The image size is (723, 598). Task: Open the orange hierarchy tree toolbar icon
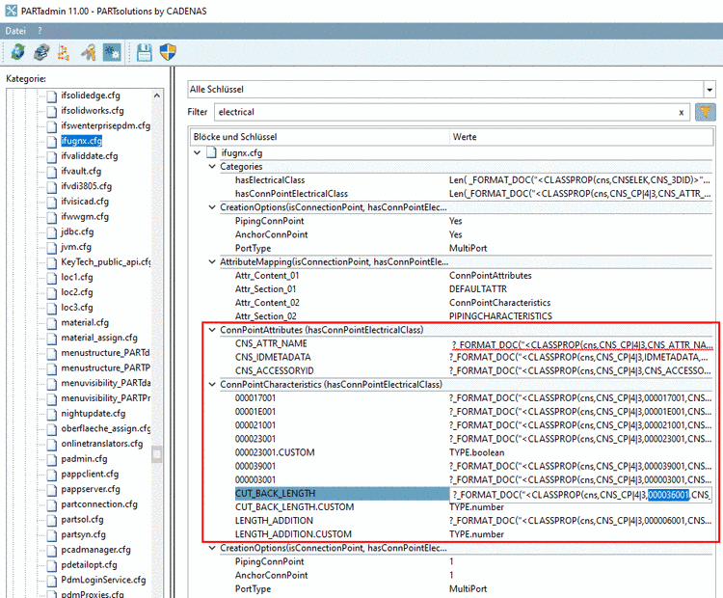[64, 52]
